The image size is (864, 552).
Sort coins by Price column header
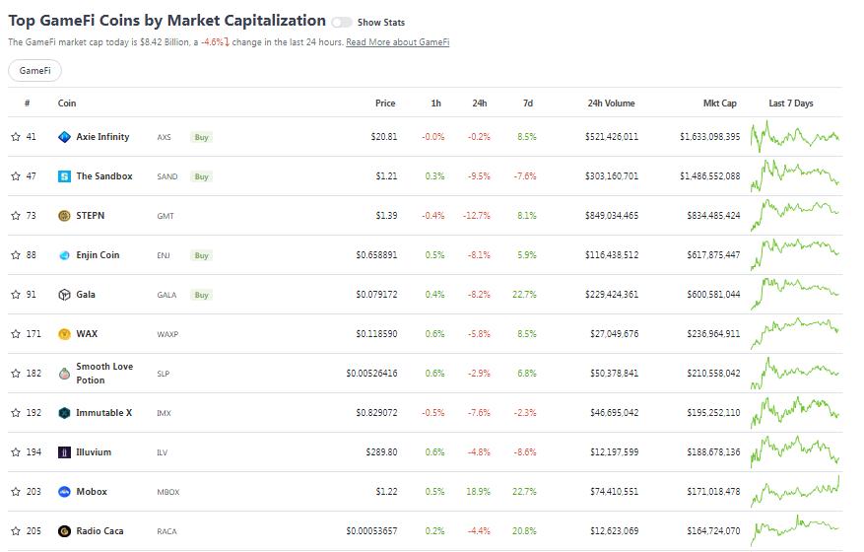pos(385,103)
